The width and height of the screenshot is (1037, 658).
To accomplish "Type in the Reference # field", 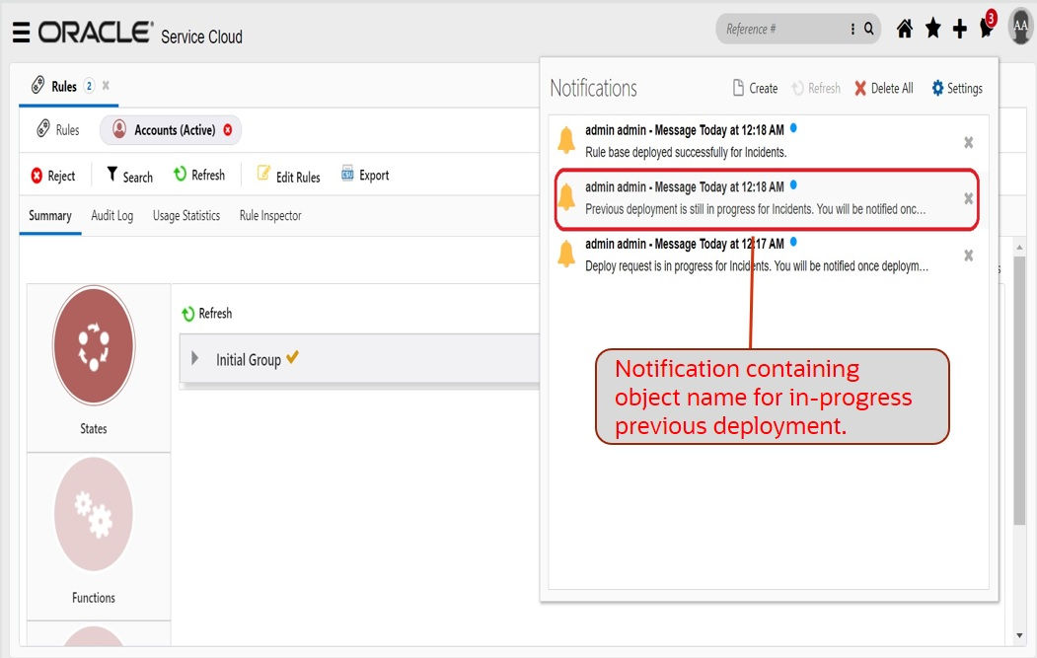I will [x=779, y=30].
